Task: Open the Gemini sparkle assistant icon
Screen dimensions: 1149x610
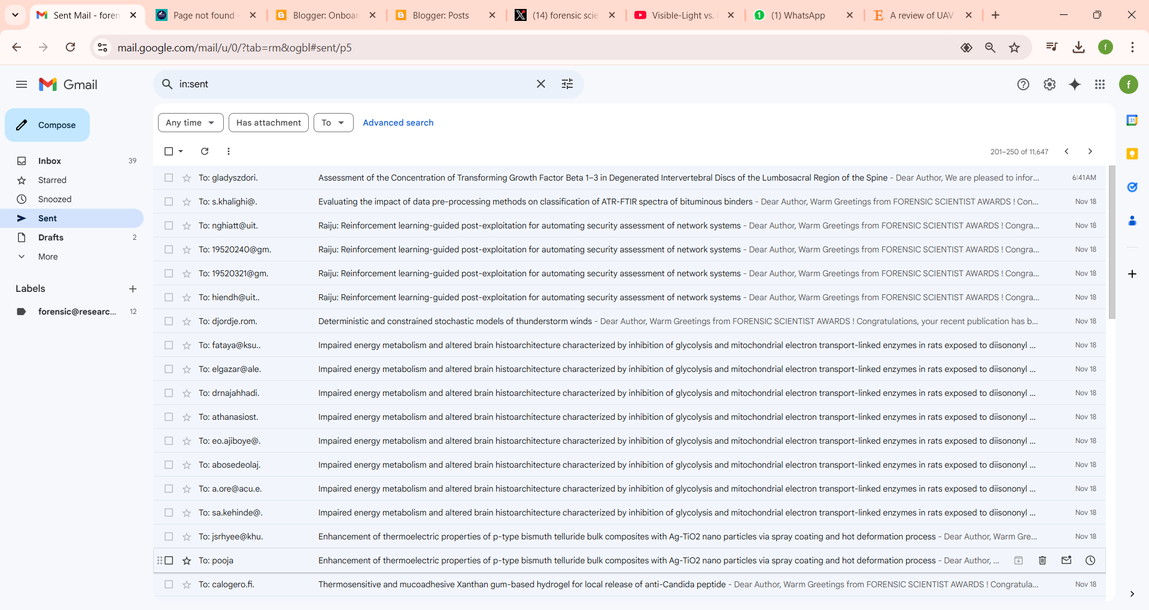Action: (x=1075, y=84)
